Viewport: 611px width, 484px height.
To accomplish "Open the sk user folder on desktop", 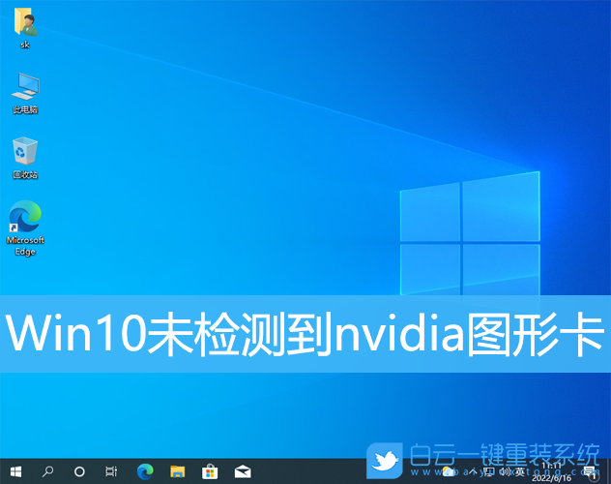I will [x=25, y=28].
